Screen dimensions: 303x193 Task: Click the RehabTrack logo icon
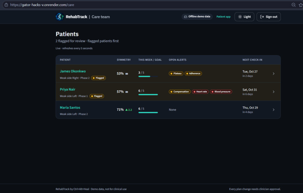point(59,17)
